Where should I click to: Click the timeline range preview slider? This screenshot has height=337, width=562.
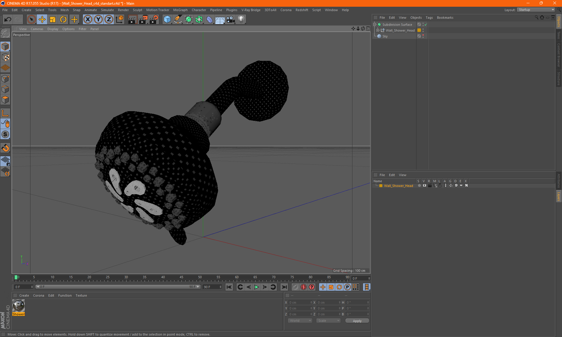118,287
